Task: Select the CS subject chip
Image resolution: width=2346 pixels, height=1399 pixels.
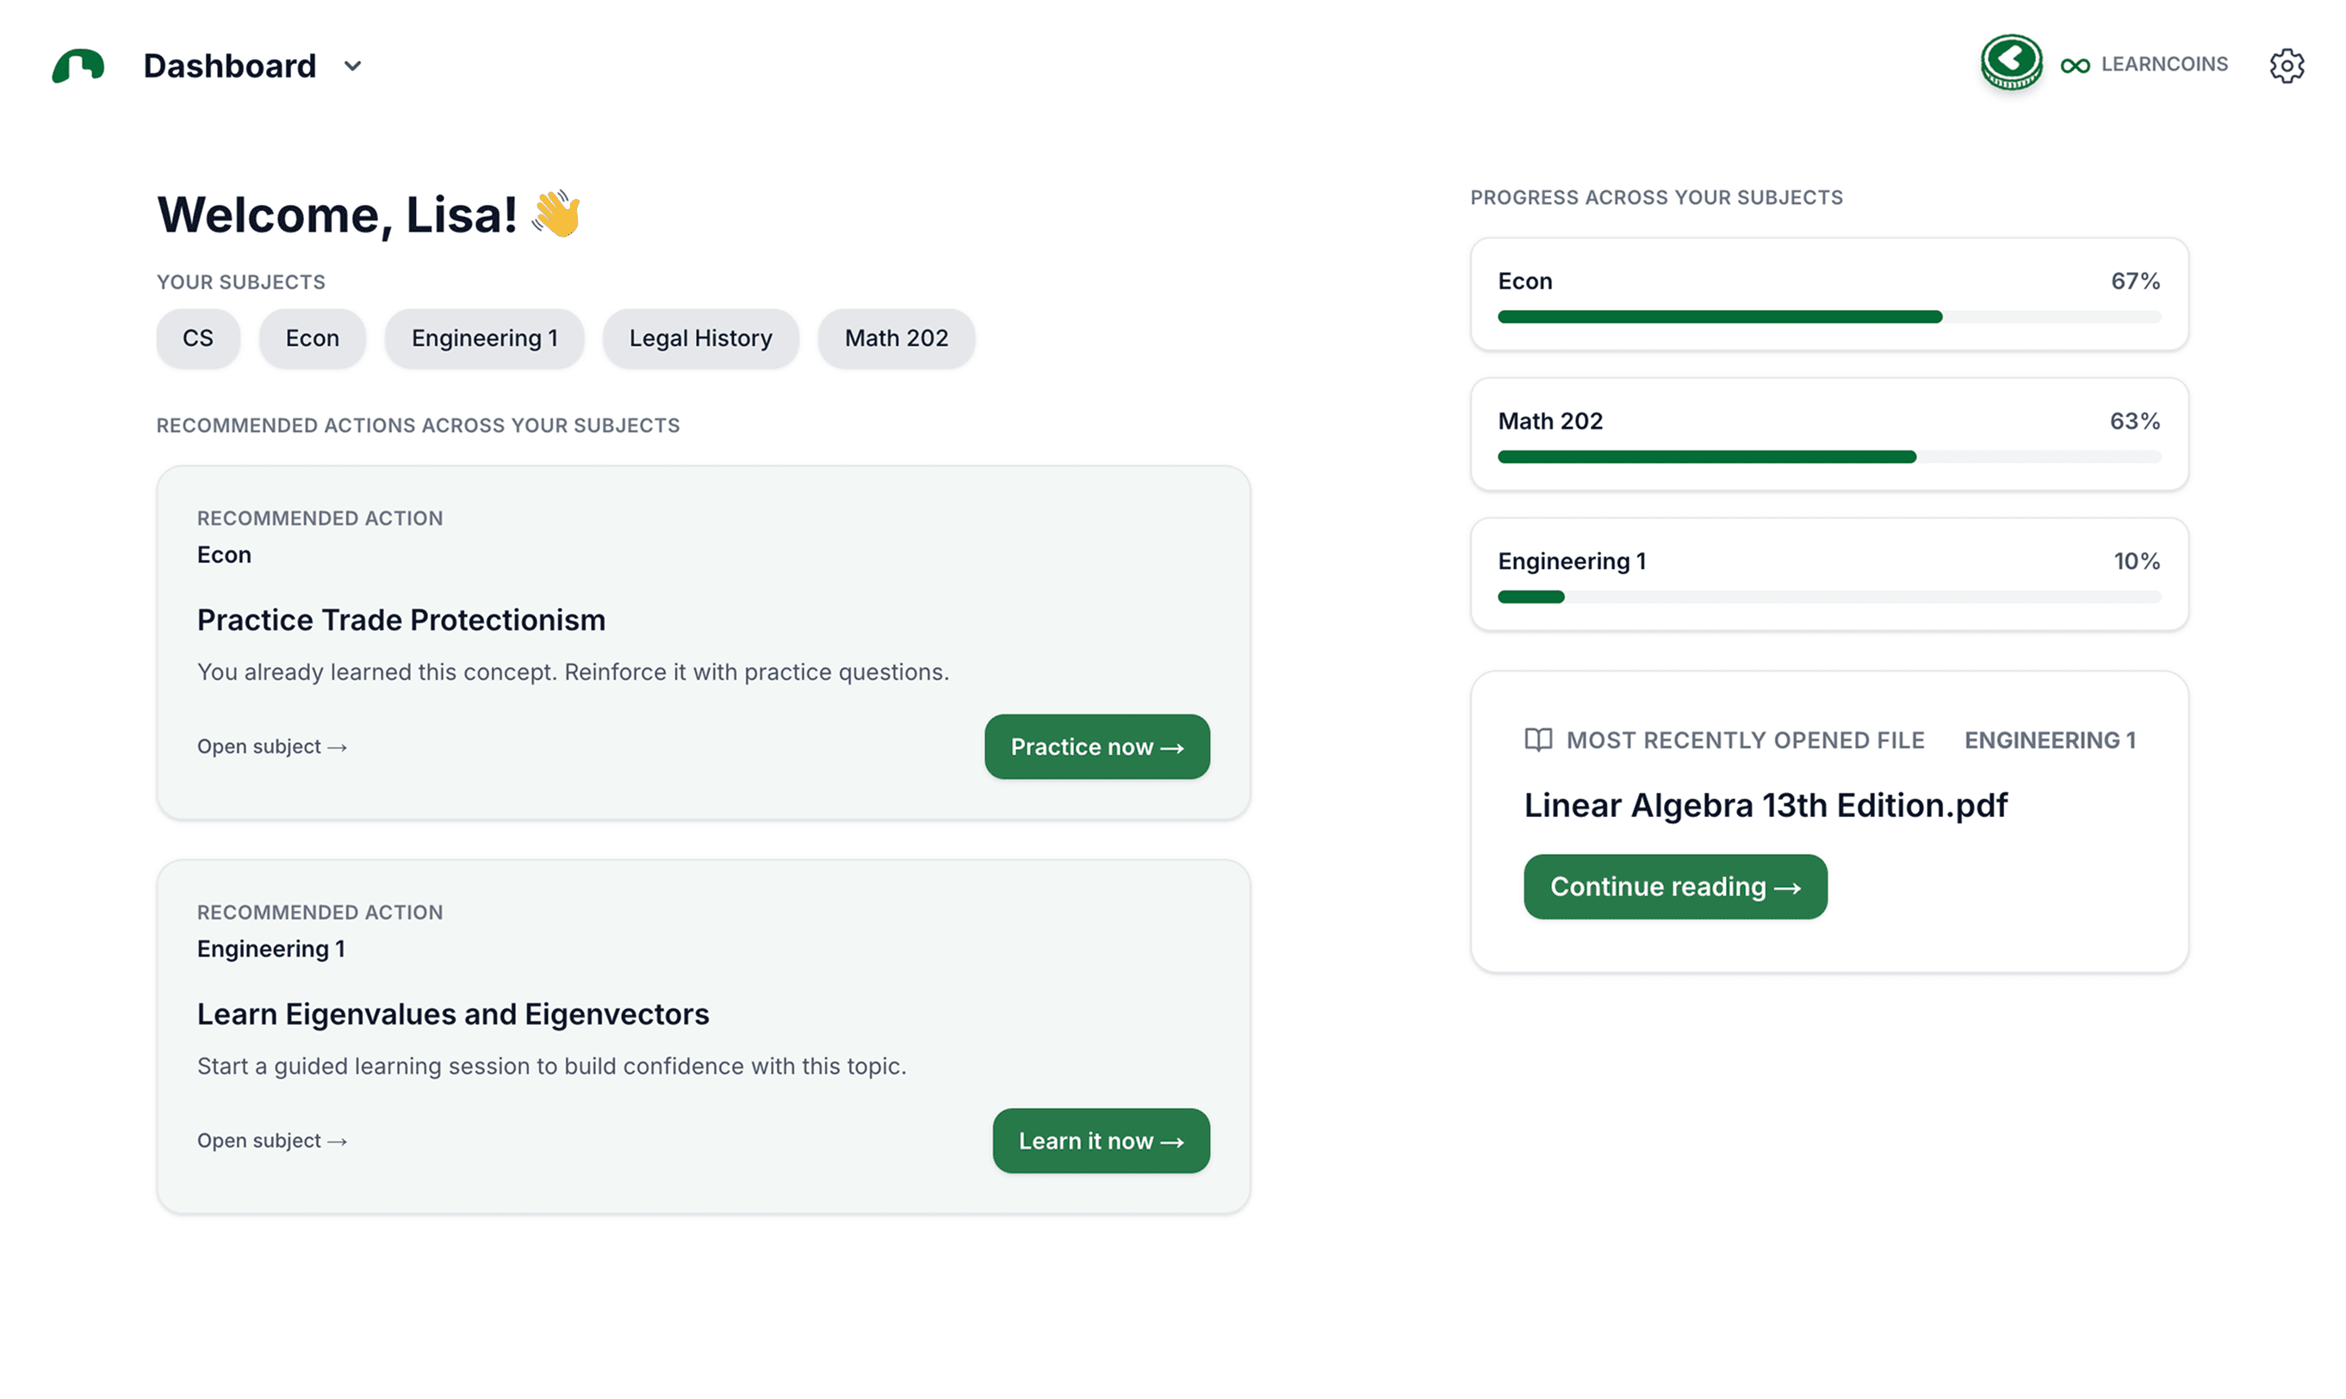Action: point(198,338)
